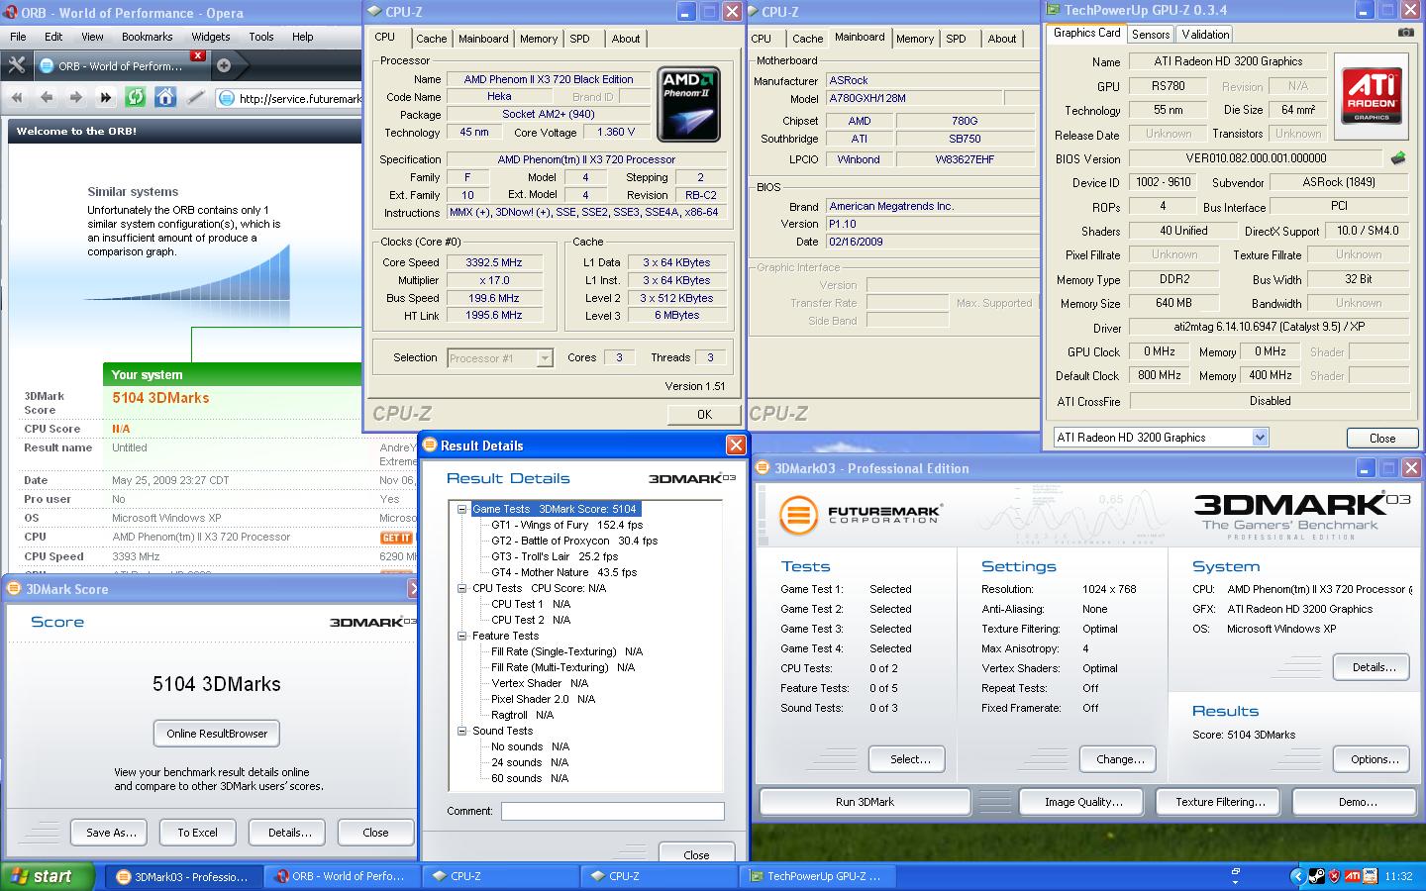Open a new tab with plus icon
The width and height of the screenshot is (1426, 891).
tap(224, 65)
